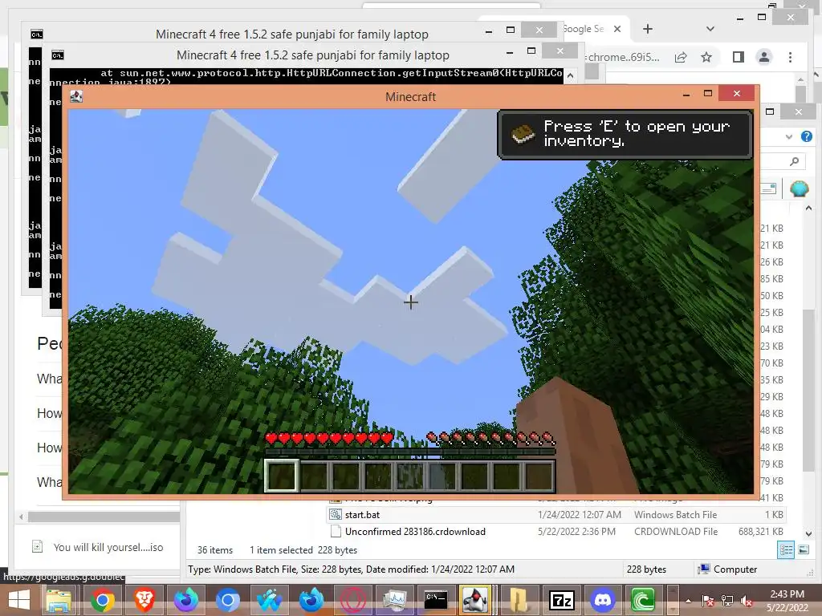The width and height of the screenshot is (822, 616).
Task: Switch Explorer to details view
Action: click(x=785, y=550)
